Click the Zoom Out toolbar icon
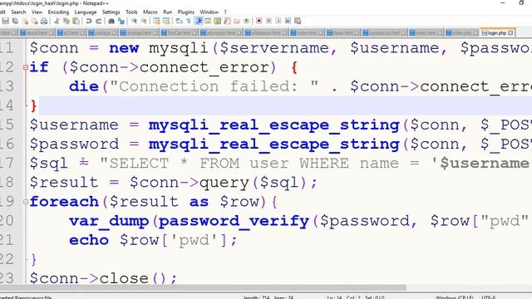This screenshot has width=532, height=299. 144,21
